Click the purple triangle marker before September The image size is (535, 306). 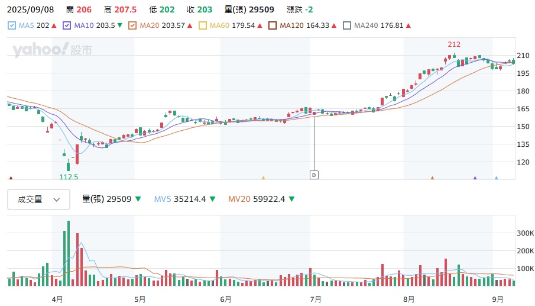click(x=475, y=177)
